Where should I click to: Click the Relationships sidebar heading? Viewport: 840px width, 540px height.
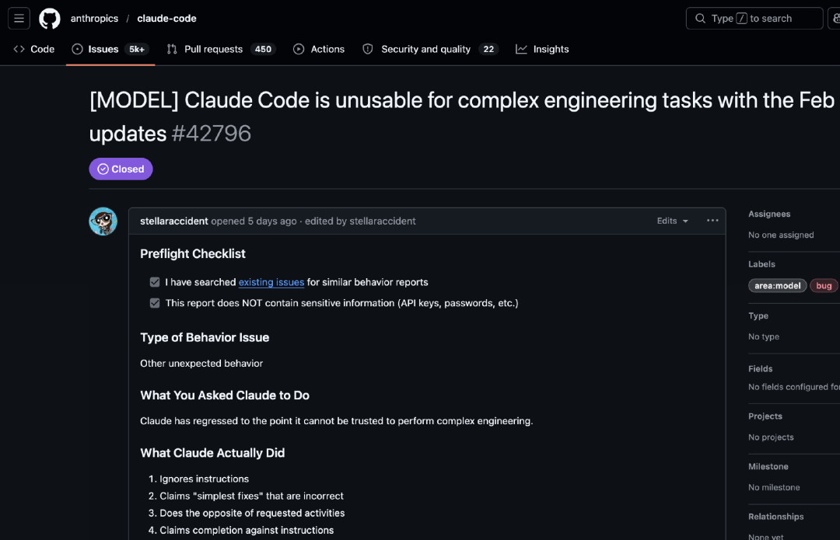click(x=775, y=517)
